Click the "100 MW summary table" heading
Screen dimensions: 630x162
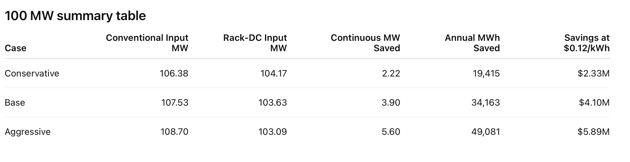[75, 16]
